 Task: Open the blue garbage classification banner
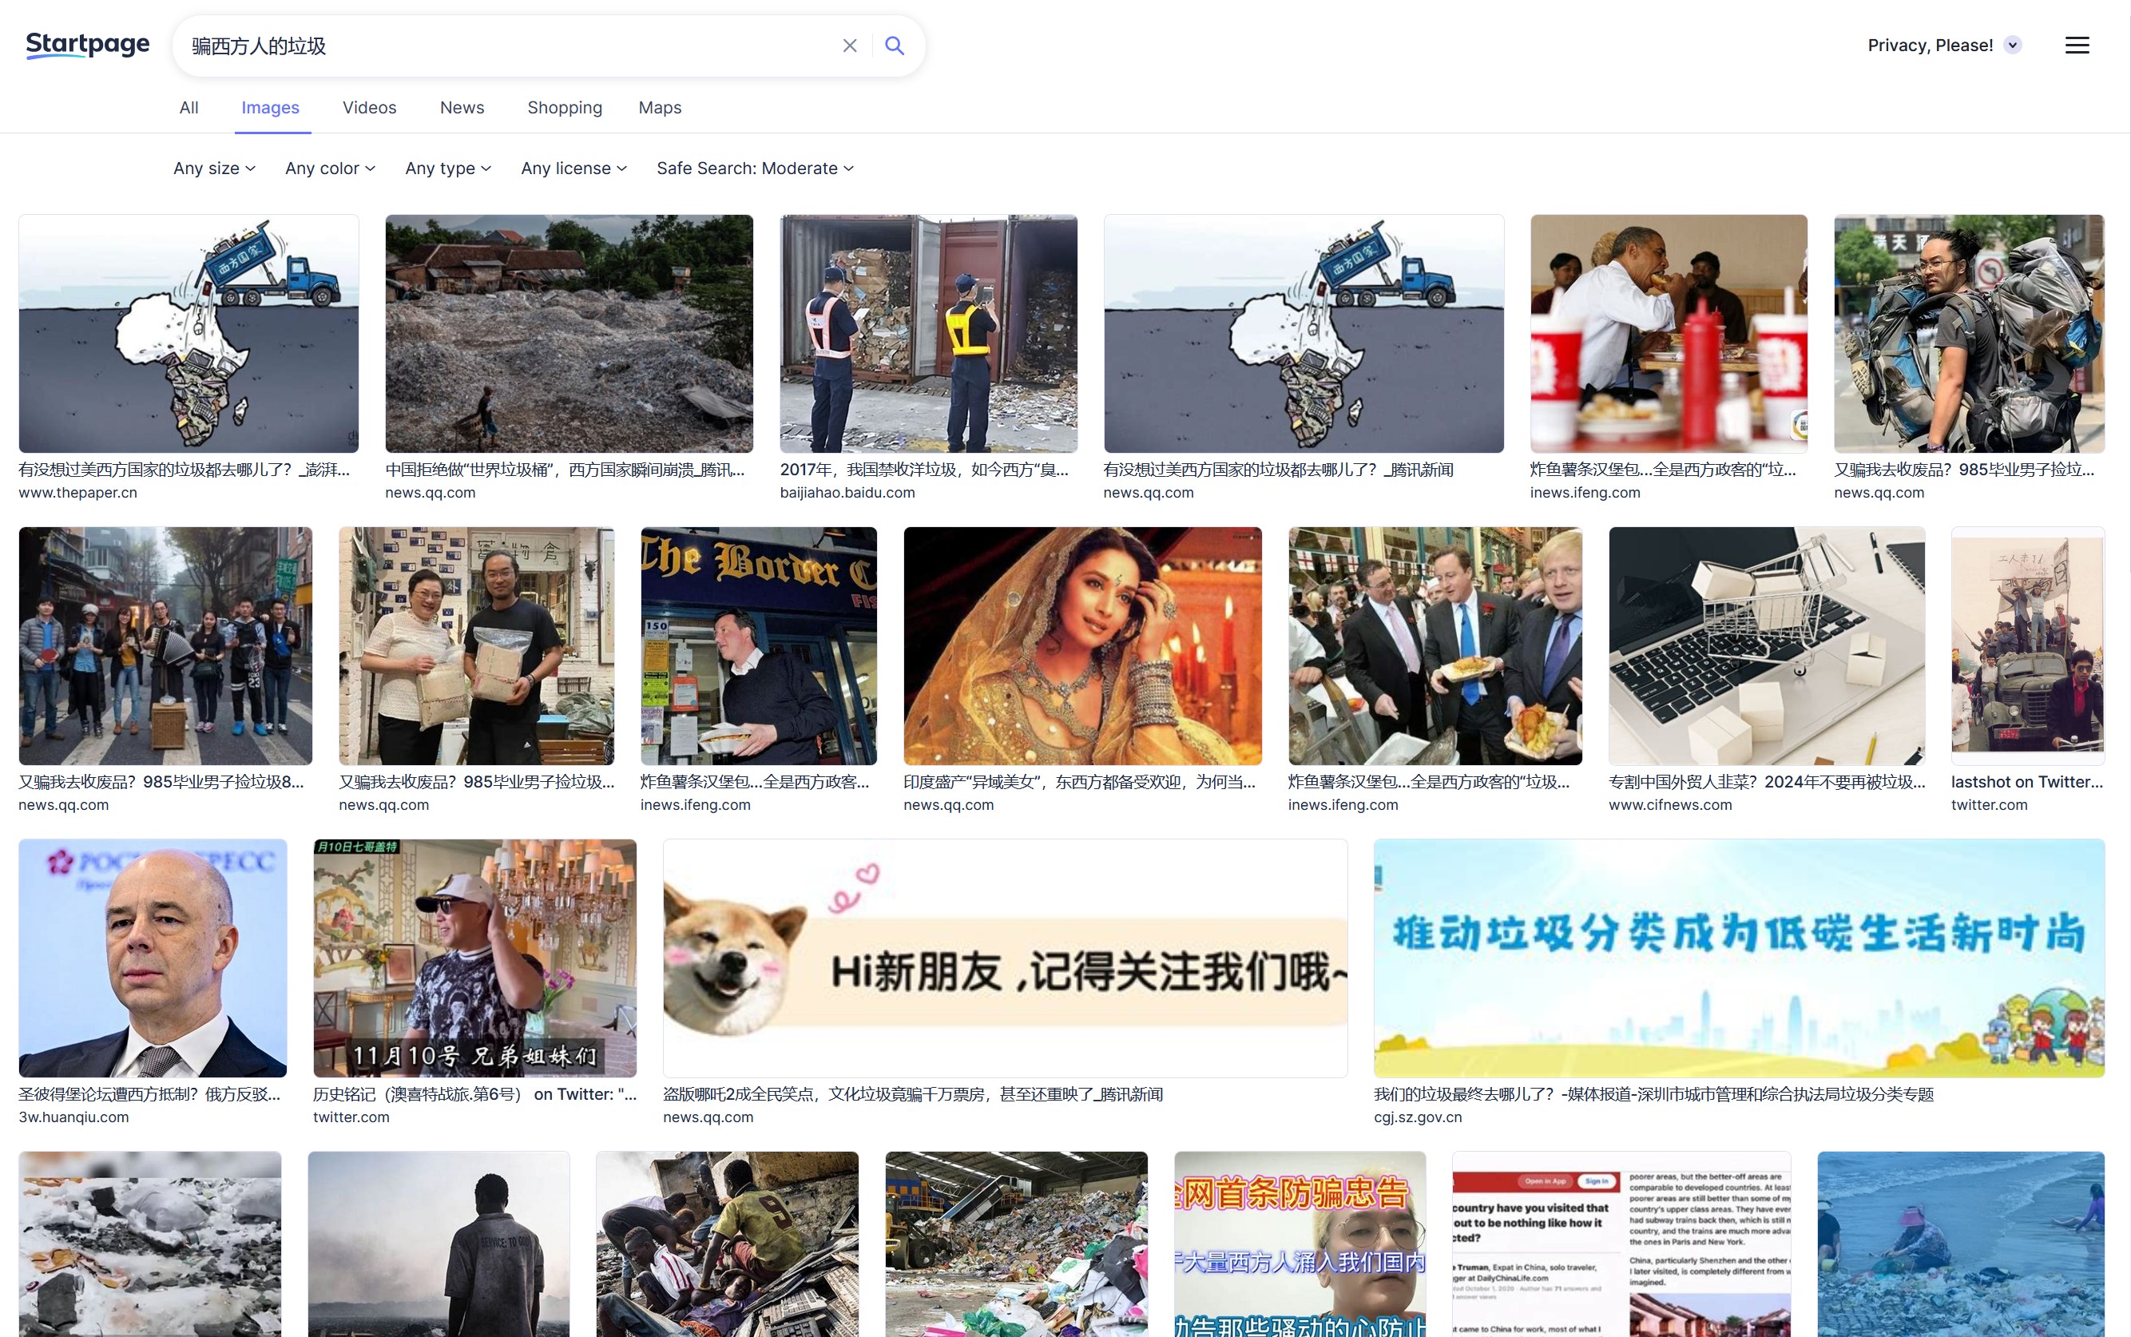click(1740, 958)
